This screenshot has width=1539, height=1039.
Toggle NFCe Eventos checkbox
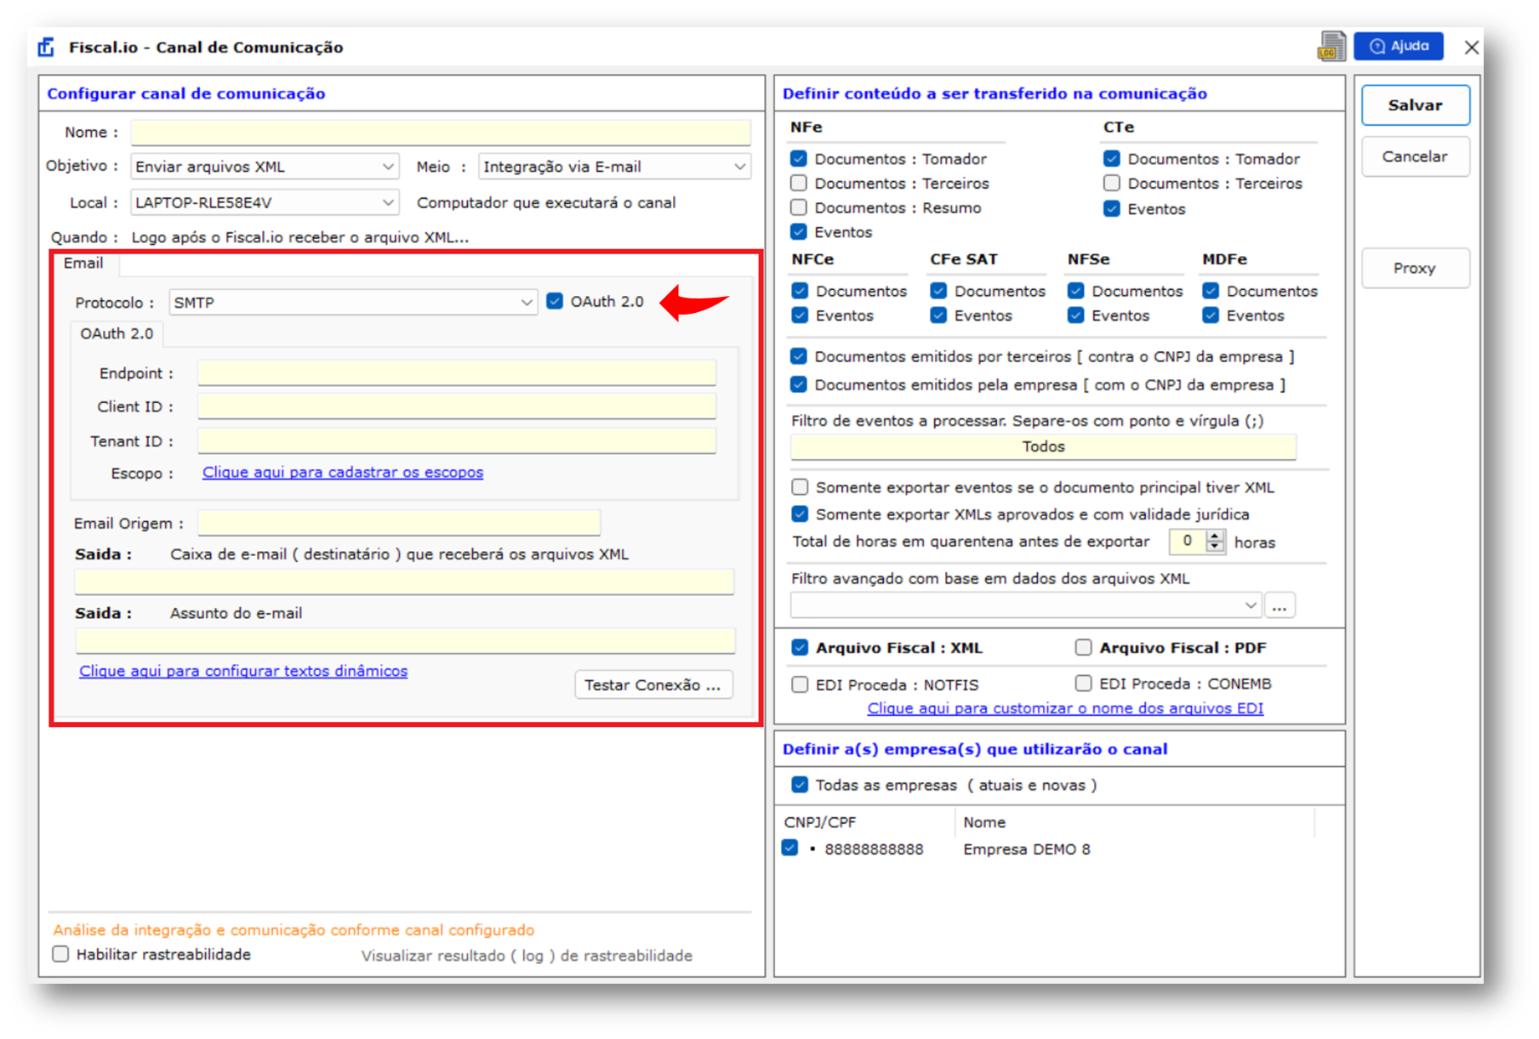point(800,315)
